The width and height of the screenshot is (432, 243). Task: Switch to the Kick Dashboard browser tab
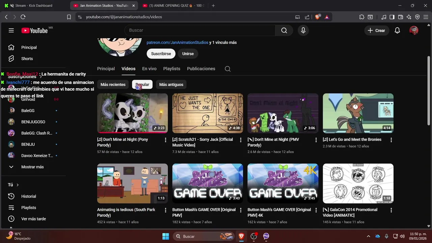coord(34,5)
